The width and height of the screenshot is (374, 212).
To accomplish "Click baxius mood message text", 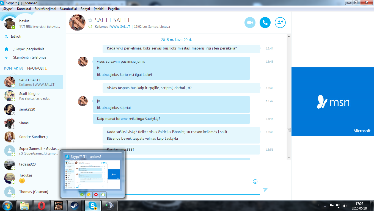I will click(x=40, y=27).
